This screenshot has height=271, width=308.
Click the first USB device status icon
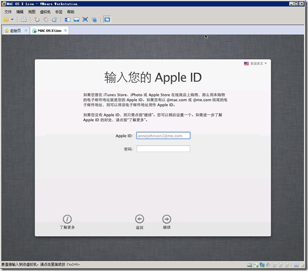click(275, 265)
